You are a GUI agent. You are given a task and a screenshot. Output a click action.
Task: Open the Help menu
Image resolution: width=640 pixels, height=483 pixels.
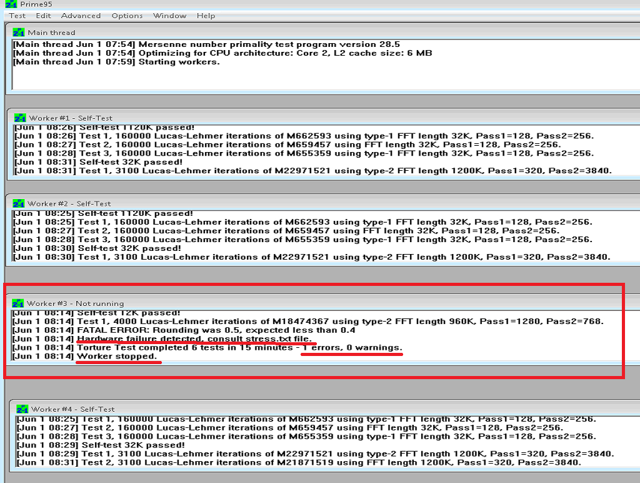click(206, 16)
